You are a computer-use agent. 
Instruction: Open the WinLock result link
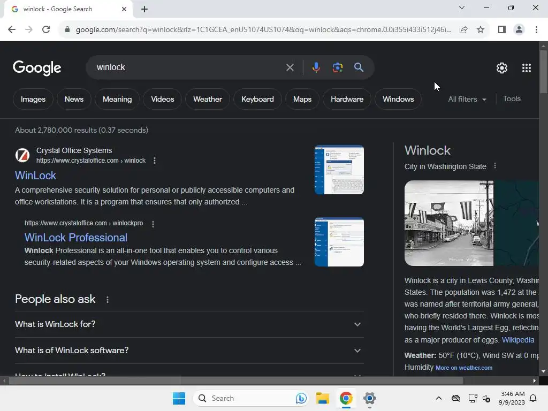click(35, 176)
